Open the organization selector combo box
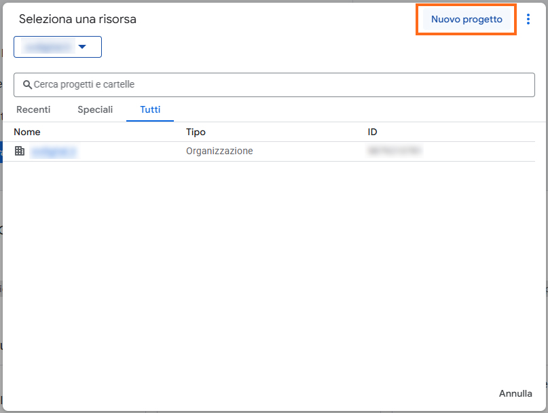This screenshot has width=548, height=413. tap(58, 47)
